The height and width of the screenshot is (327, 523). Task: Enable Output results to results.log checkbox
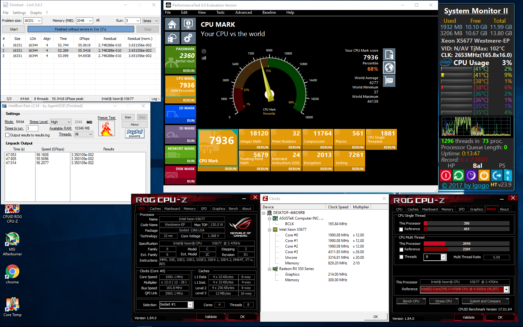[7, 135]
